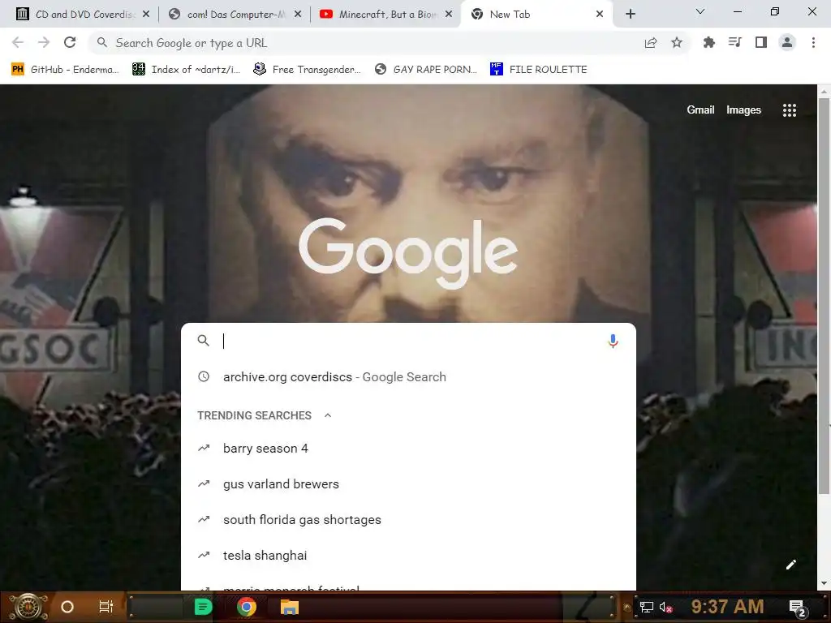Open the Gmail link
Viewport: 831px width, 623px height.
point(700,110)
